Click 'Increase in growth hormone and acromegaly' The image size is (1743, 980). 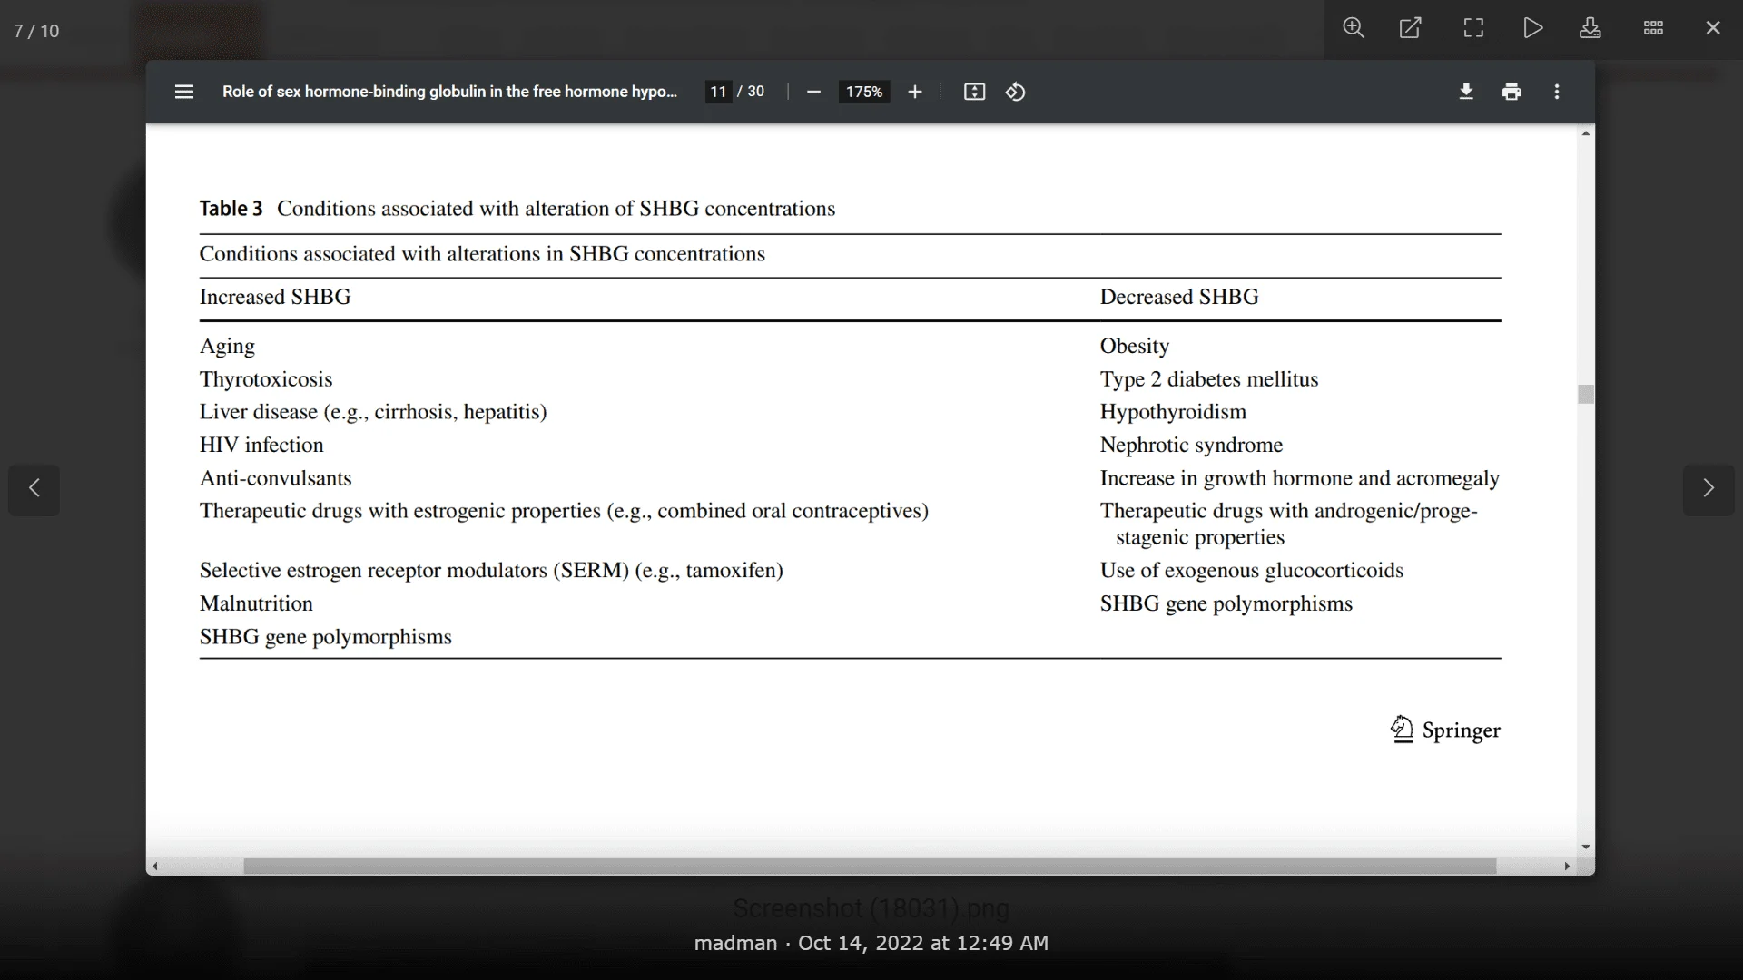tap(1300, 478)
